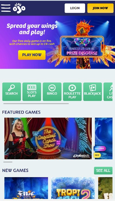Select the Slots Play tile

32,92
